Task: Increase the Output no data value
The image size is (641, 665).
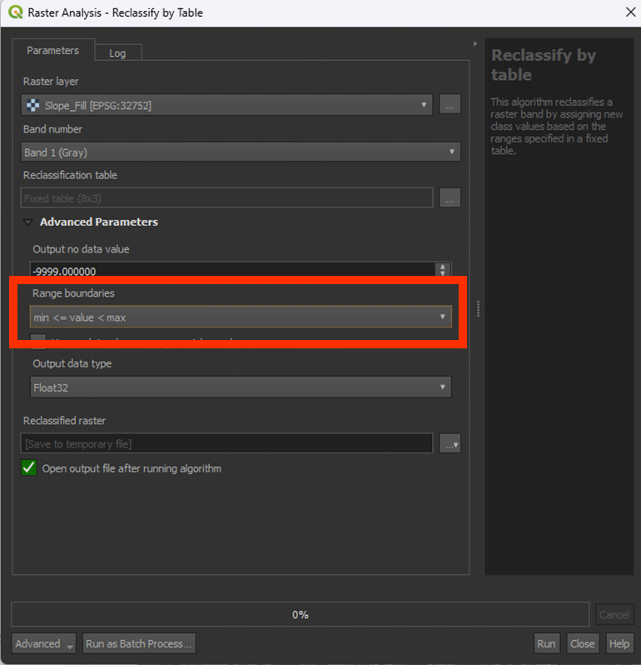Action: (443, 267)
